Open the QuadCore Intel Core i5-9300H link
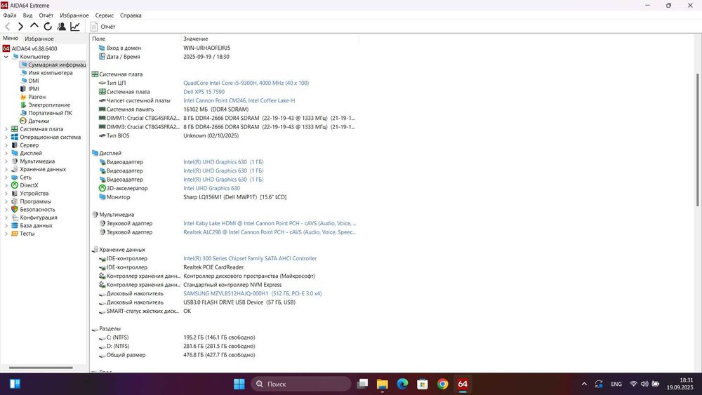This screenshot has width=702, height=395. pos(246,83)
